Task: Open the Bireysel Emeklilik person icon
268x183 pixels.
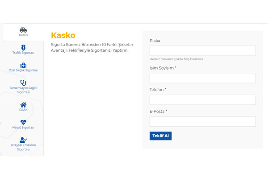Action: [23, 140]
